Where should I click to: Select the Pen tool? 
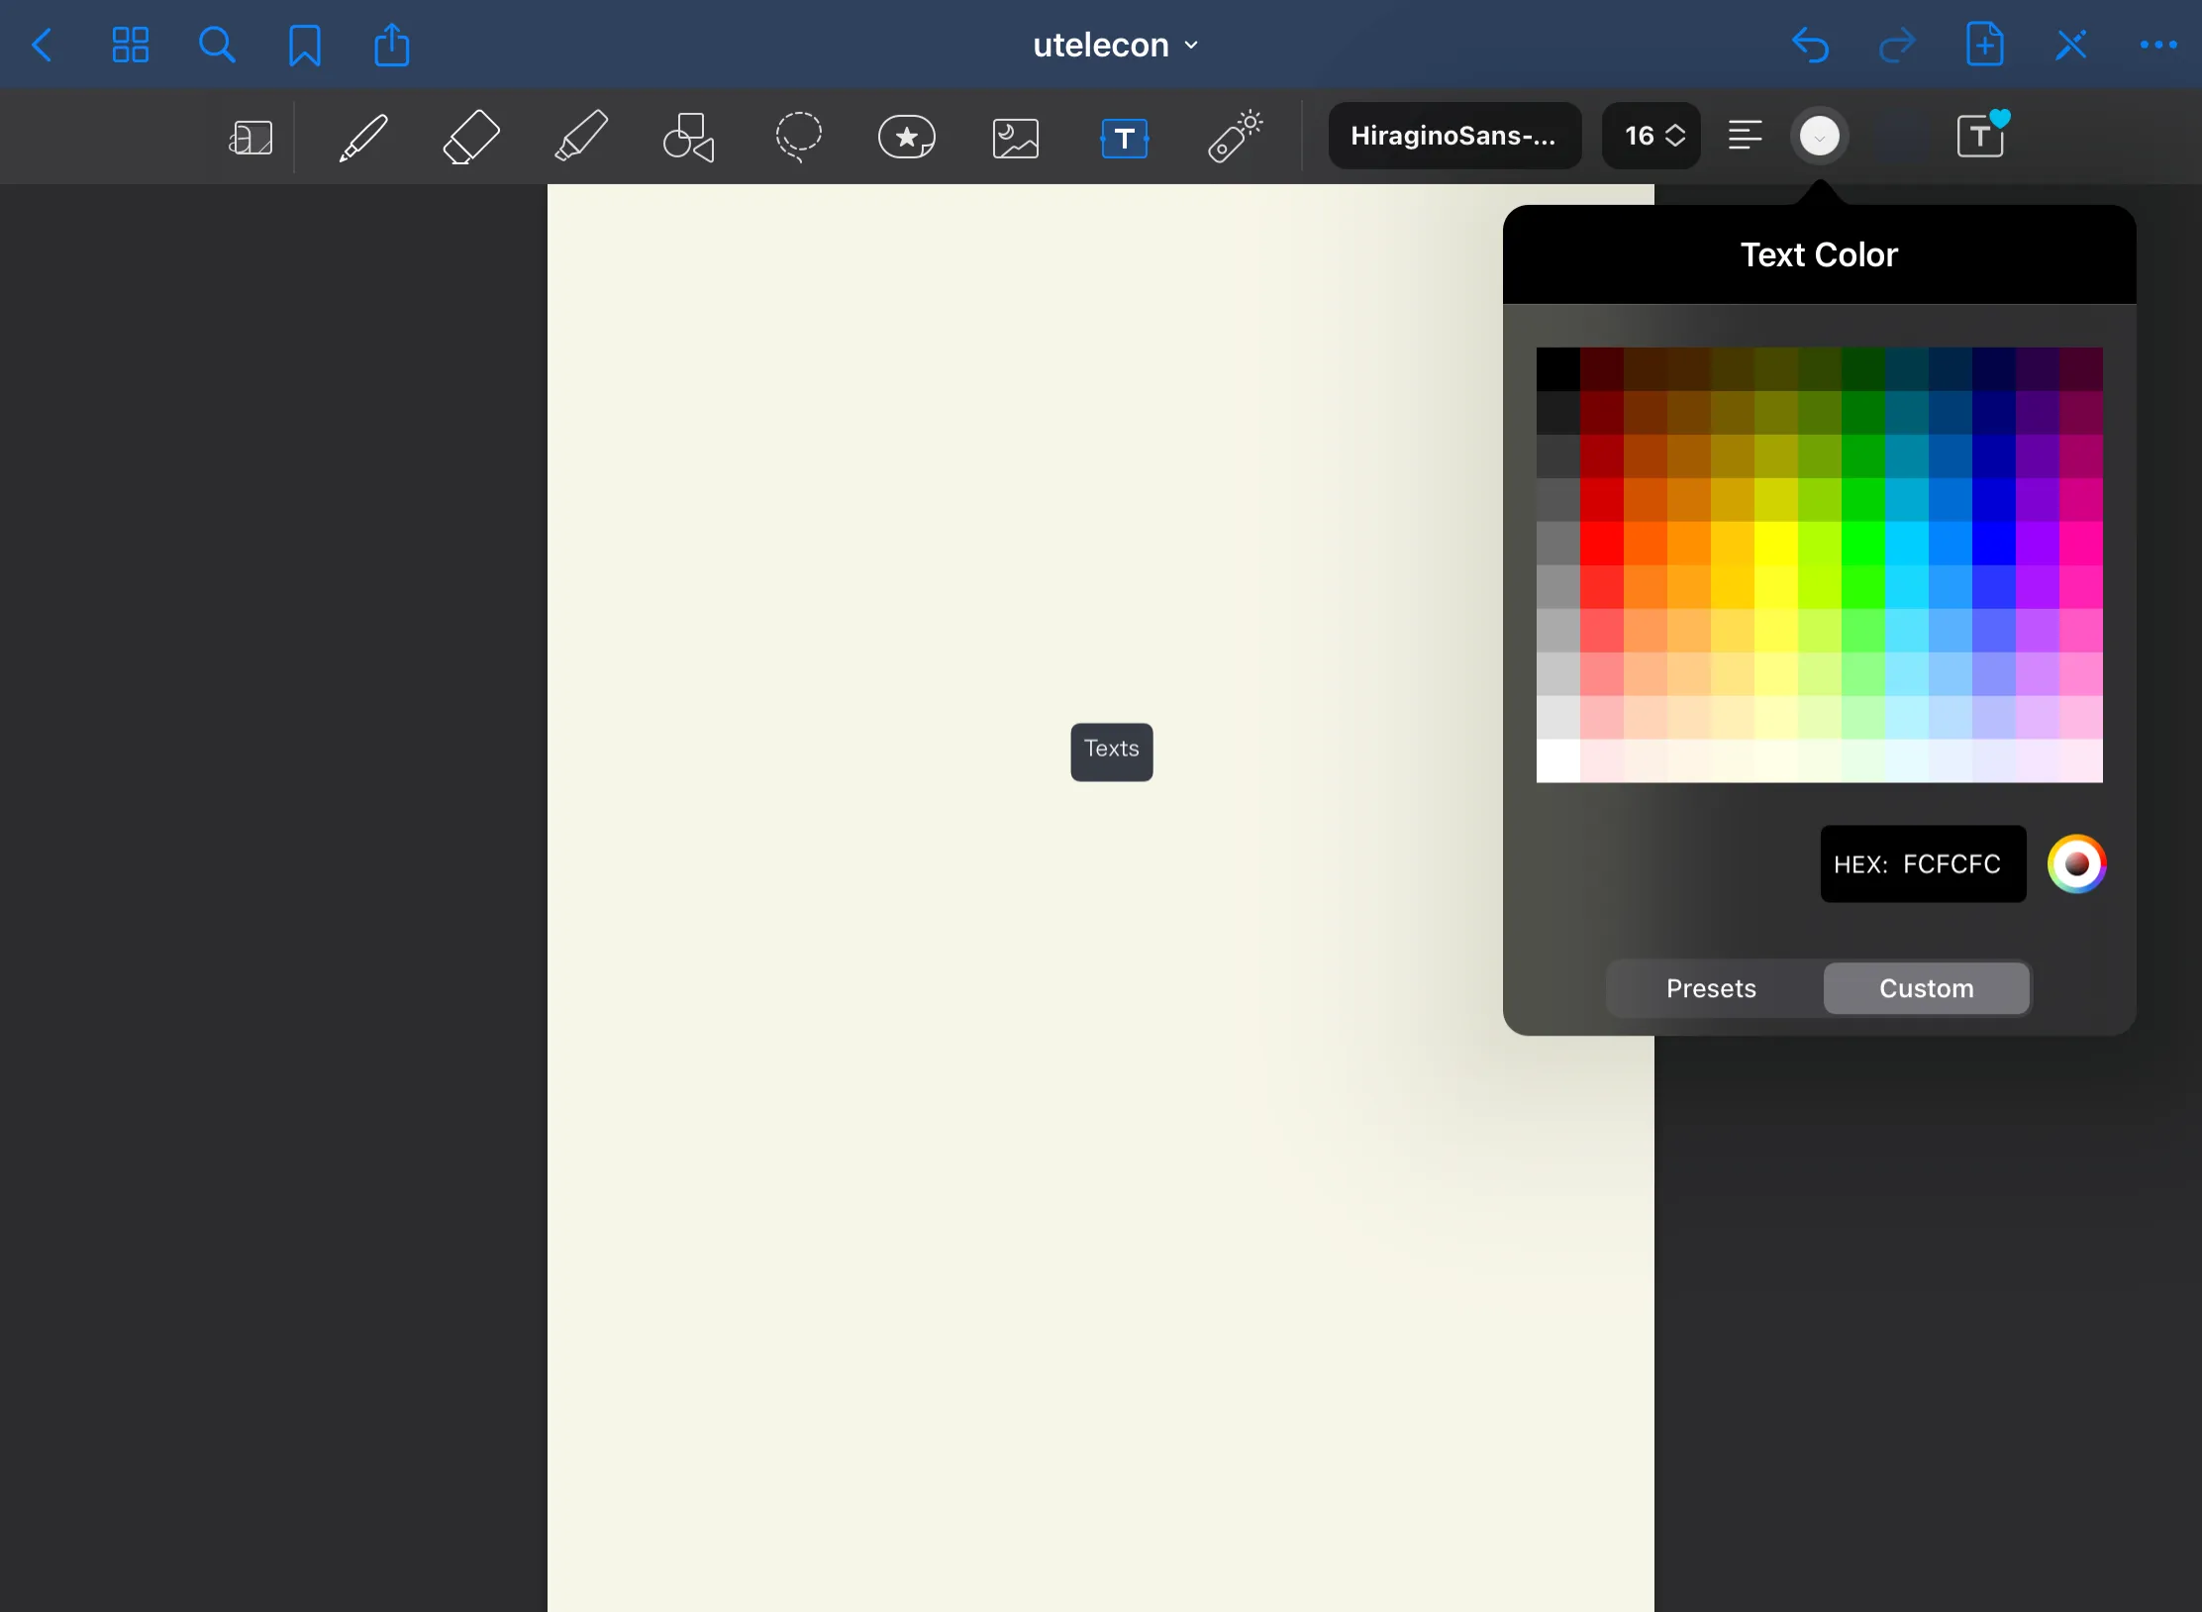point(363,137)
